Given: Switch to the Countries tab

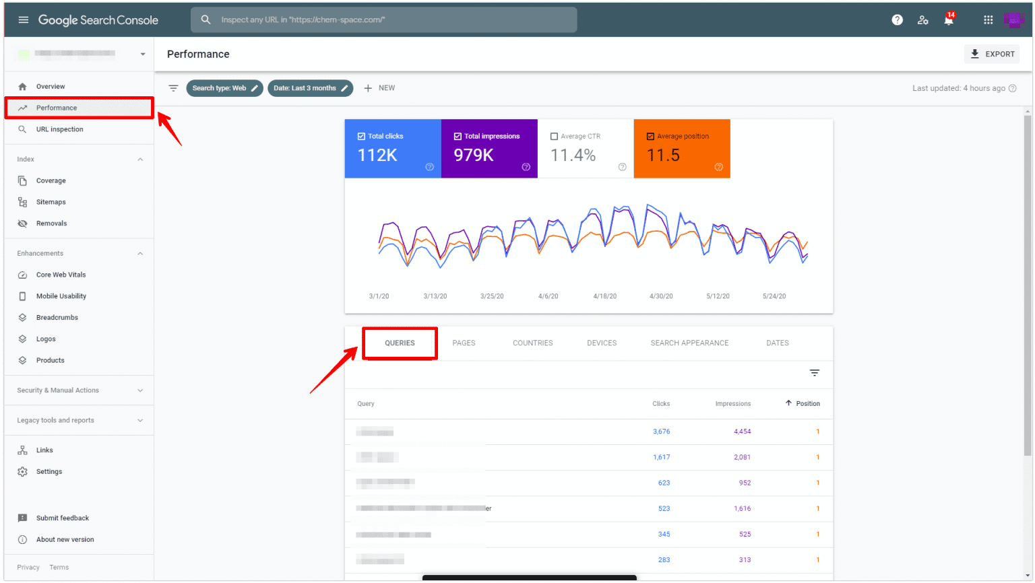Looking at the screenshot, I should [x=532, y=343].
